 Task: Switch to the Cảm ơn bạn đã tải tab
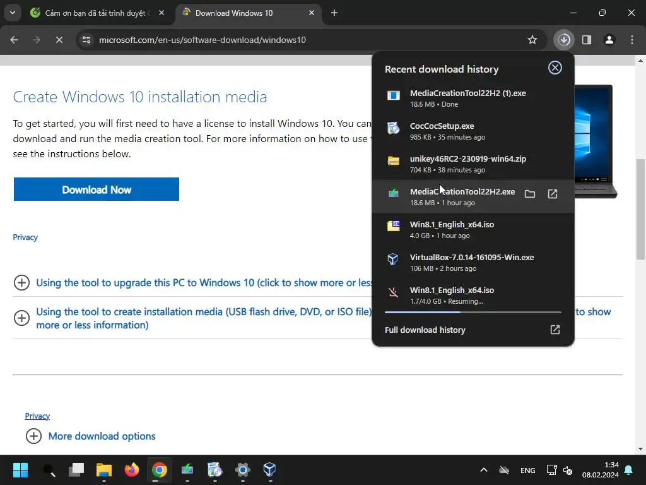pyautogui.click(x=97, y=13)
